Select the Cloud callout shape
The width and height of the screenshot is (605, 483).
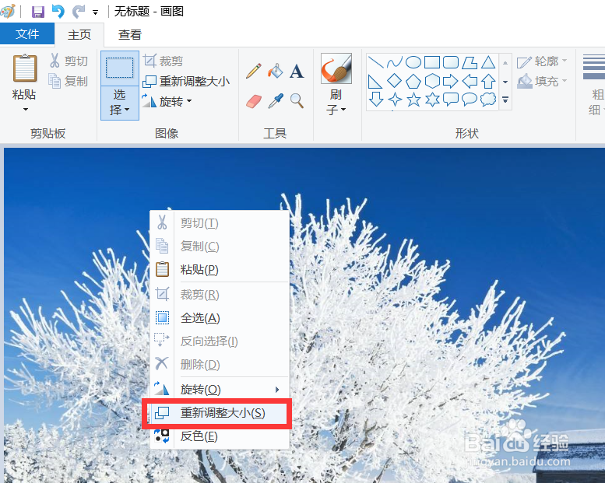(x=488, y=100)
